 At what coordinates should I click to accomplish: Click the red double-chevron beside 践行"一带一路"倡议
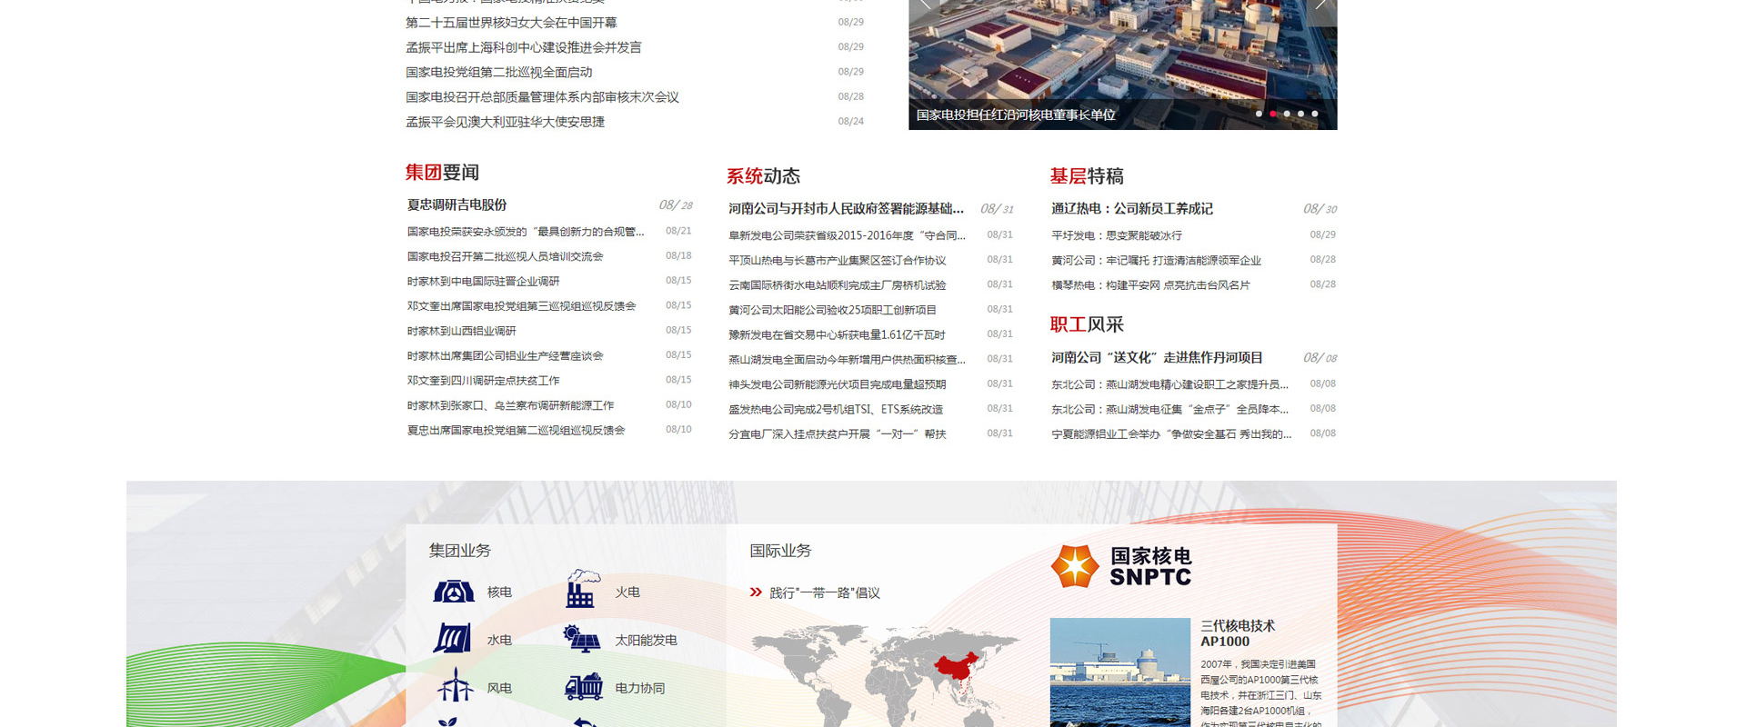click(756, 593)
